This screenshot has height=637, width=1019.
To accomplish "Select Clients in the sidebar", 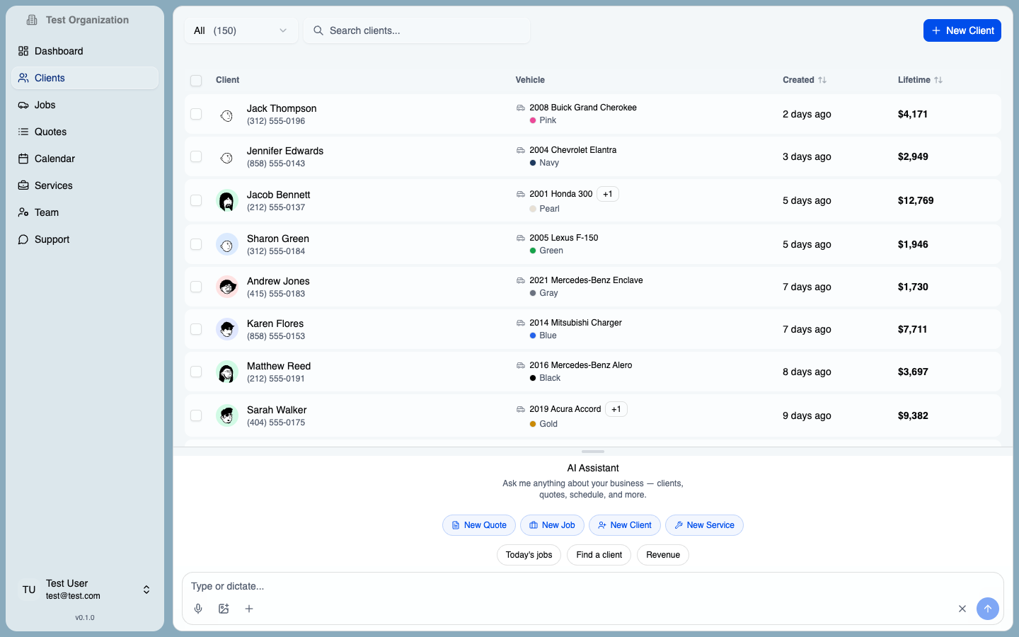I will pos(85,78).
